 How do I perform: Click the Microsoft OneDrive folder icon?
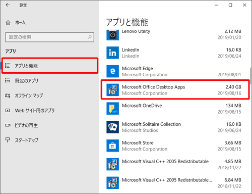point(112,109)
